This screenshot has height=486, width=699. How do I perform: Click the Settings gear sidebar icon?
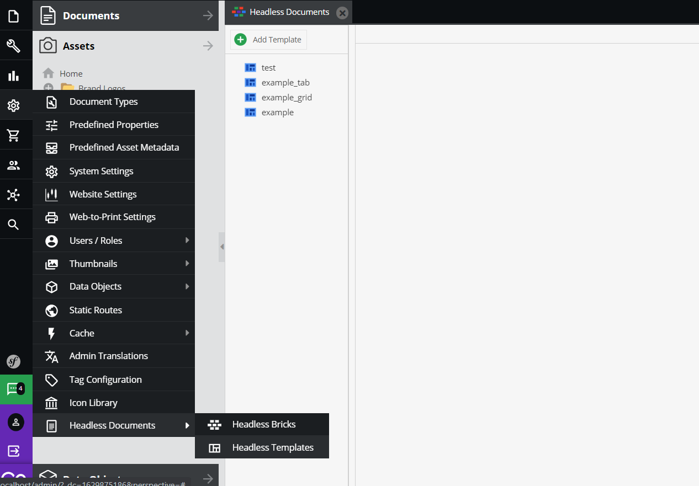coord(13,105)
